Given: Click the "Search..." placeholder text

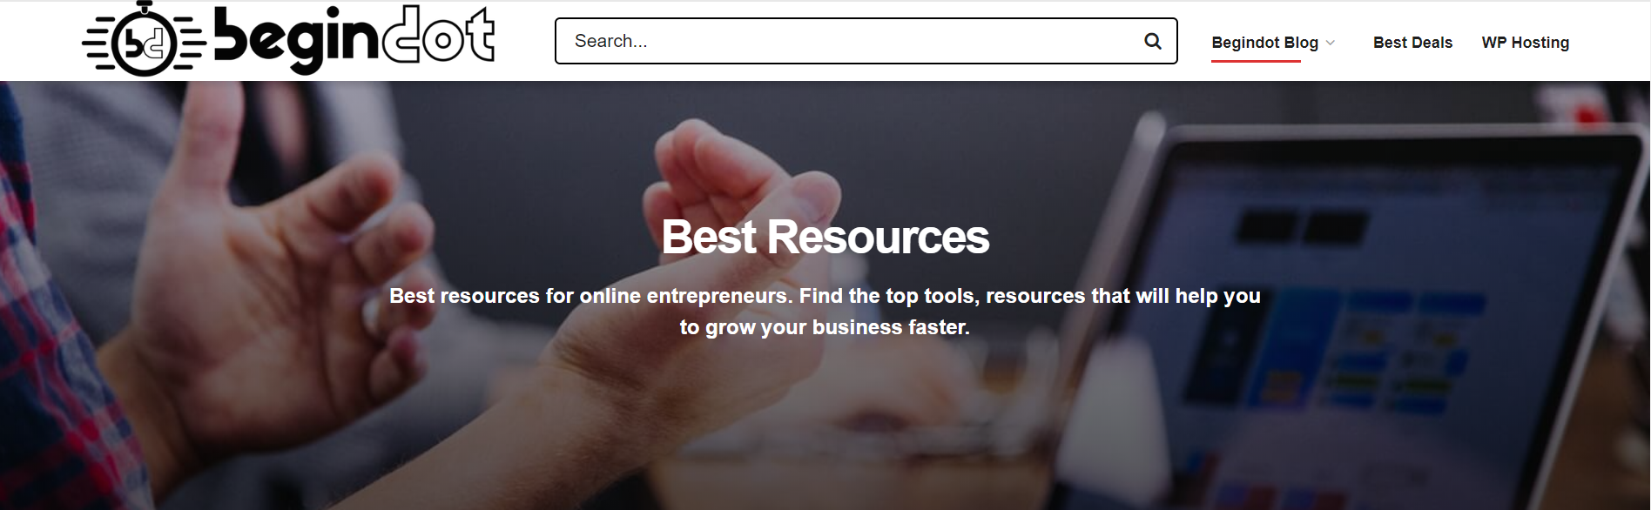Looking at the screenshot, I should 610,41.
